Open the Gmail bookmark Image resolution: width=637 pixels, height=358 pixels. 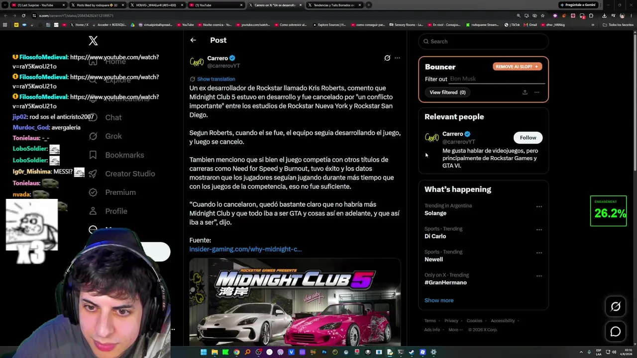tap(531, 25)
